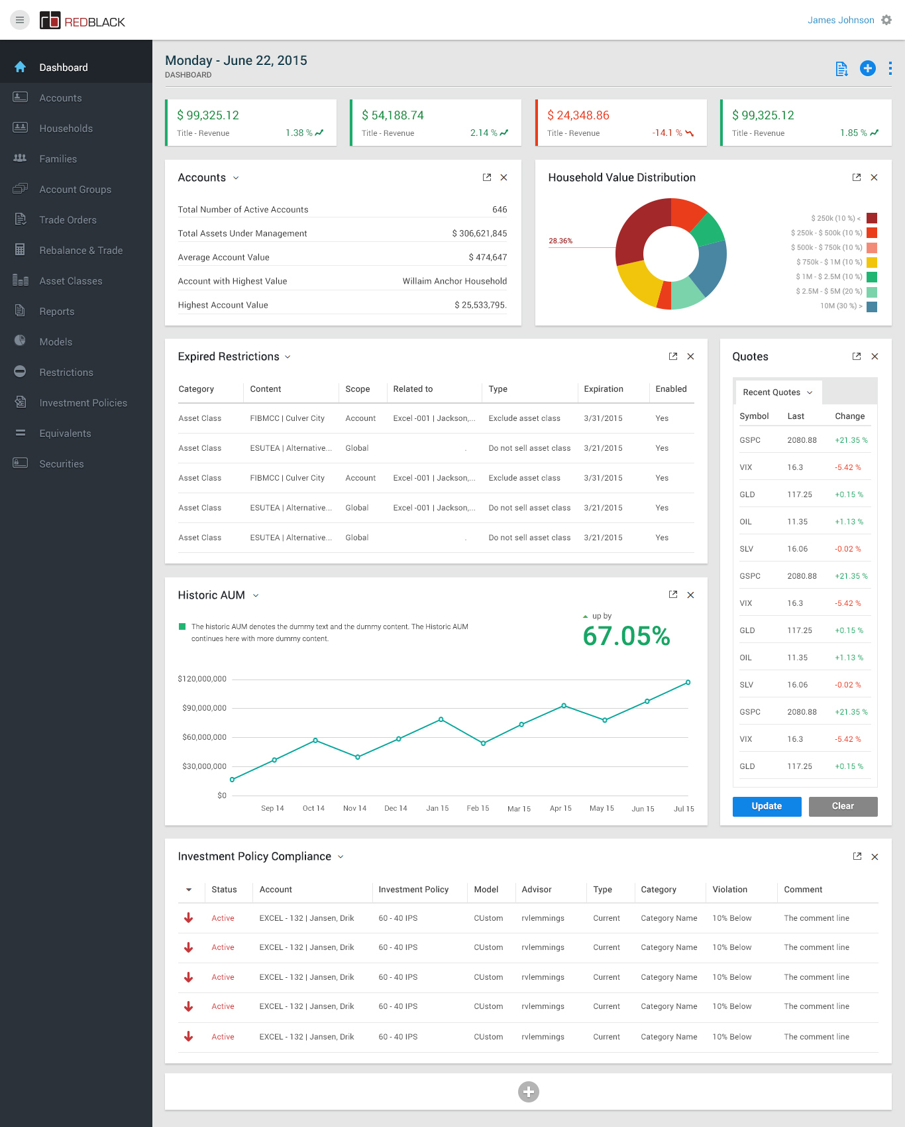Open the Investment Policy Compliance dropdown
Viewport: 905px width, 1127px height.
pyautogui.click(x=341, y=857)
